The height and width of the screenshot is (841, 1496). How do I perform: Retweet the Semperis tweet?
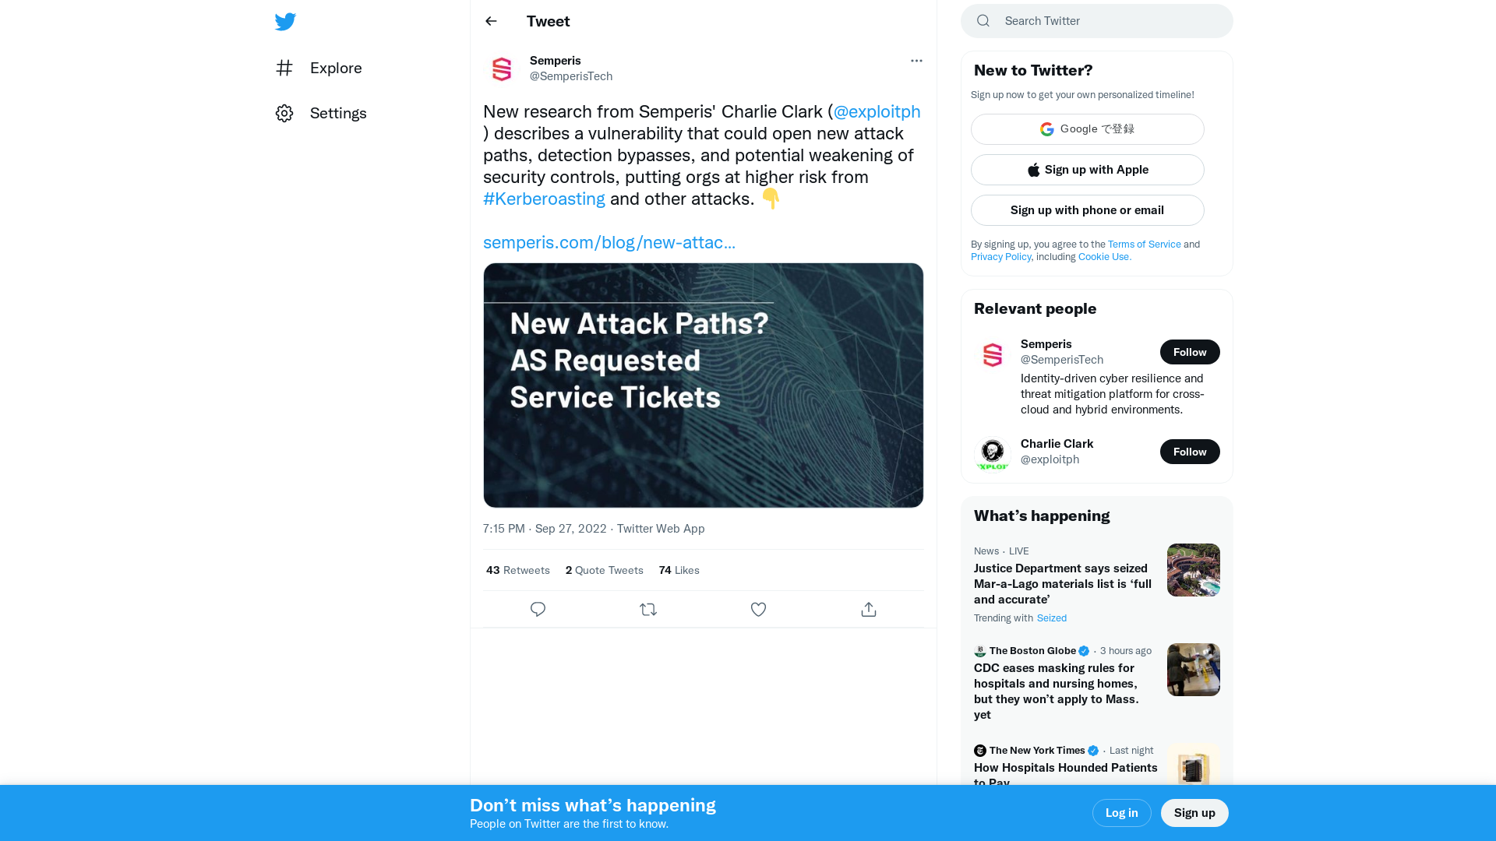coord(648,609)
